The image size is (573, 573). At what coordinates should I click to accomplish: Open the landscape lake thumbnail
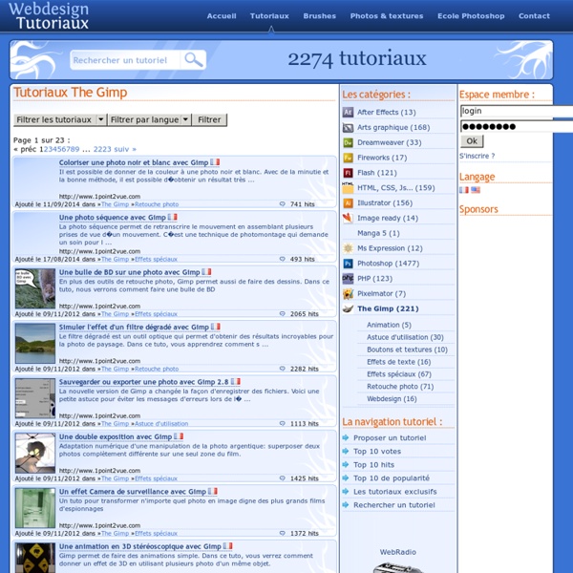tap(35, 344)
